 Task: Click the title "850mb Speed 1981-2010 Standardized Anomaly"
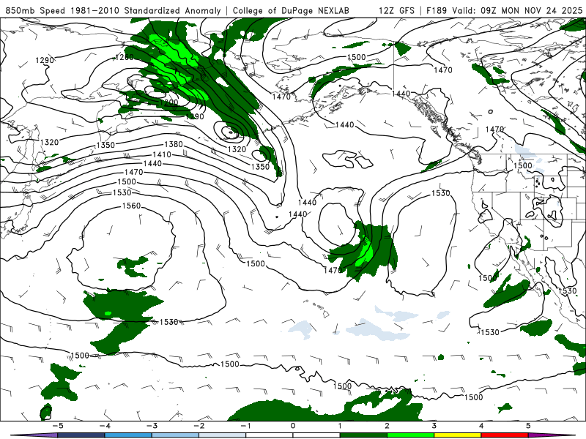[x=114, y=10]
